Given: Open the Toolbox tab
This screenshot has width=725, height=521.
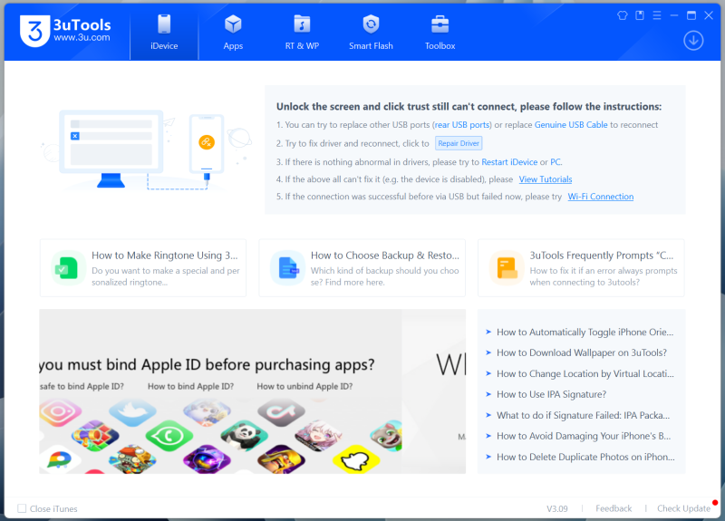Looking at the screenshot, I should pos(440,33).
